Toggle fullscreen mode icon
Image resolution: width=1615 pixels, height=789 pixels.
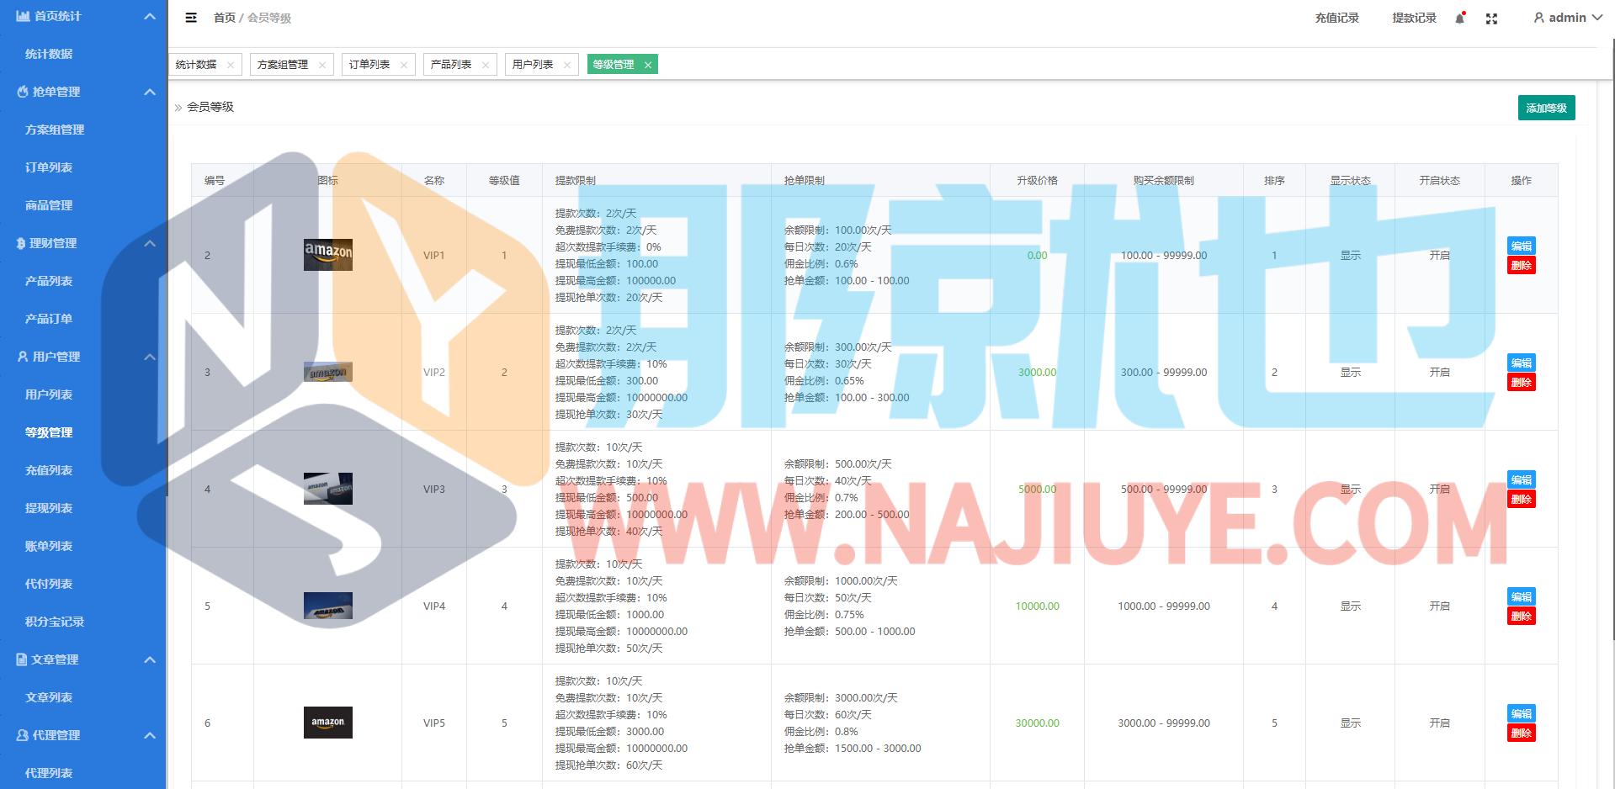point(1491,19)
